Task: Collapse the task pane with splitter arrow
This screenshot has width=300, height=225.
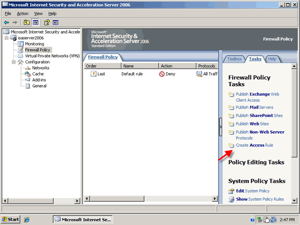Action: point(220,127)
